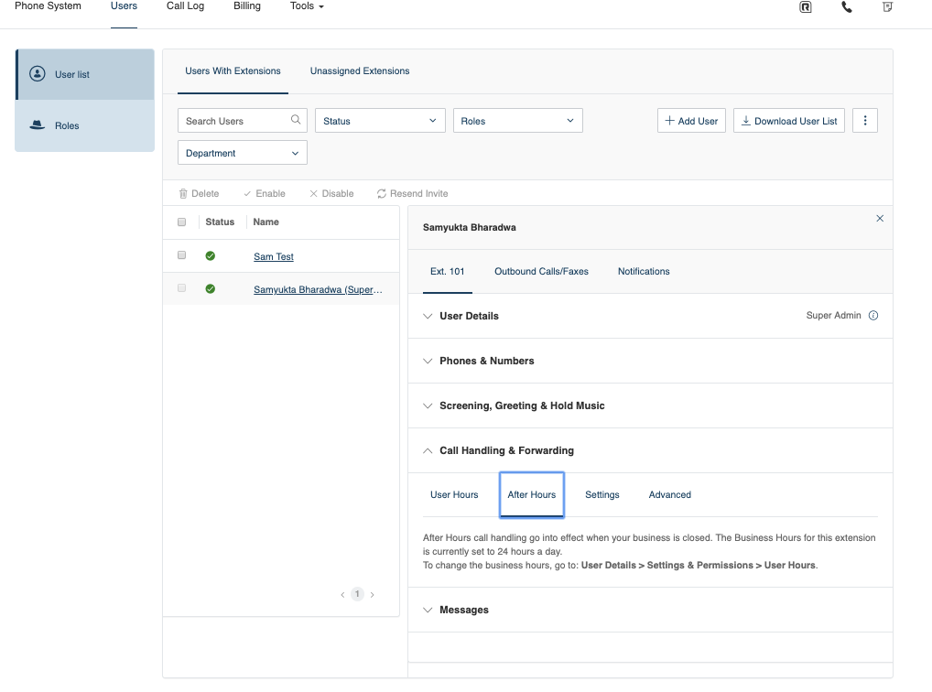
Task: Open the RingCentral app icon top right
Action: pos(806,7)
